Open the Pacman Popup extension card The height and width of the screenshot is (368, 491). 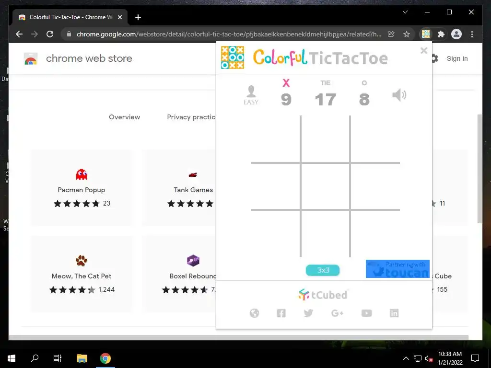click(82, 188)
